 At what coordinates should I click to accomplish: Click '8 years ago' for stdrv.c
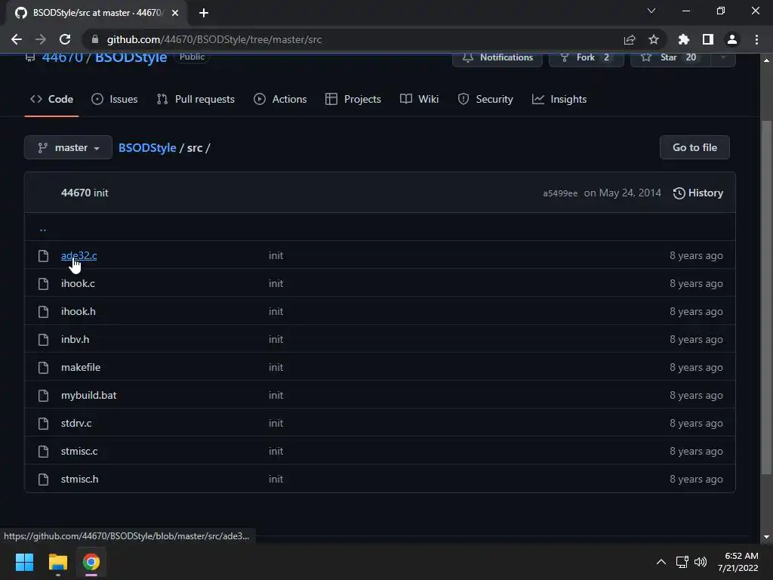(696, 423)
